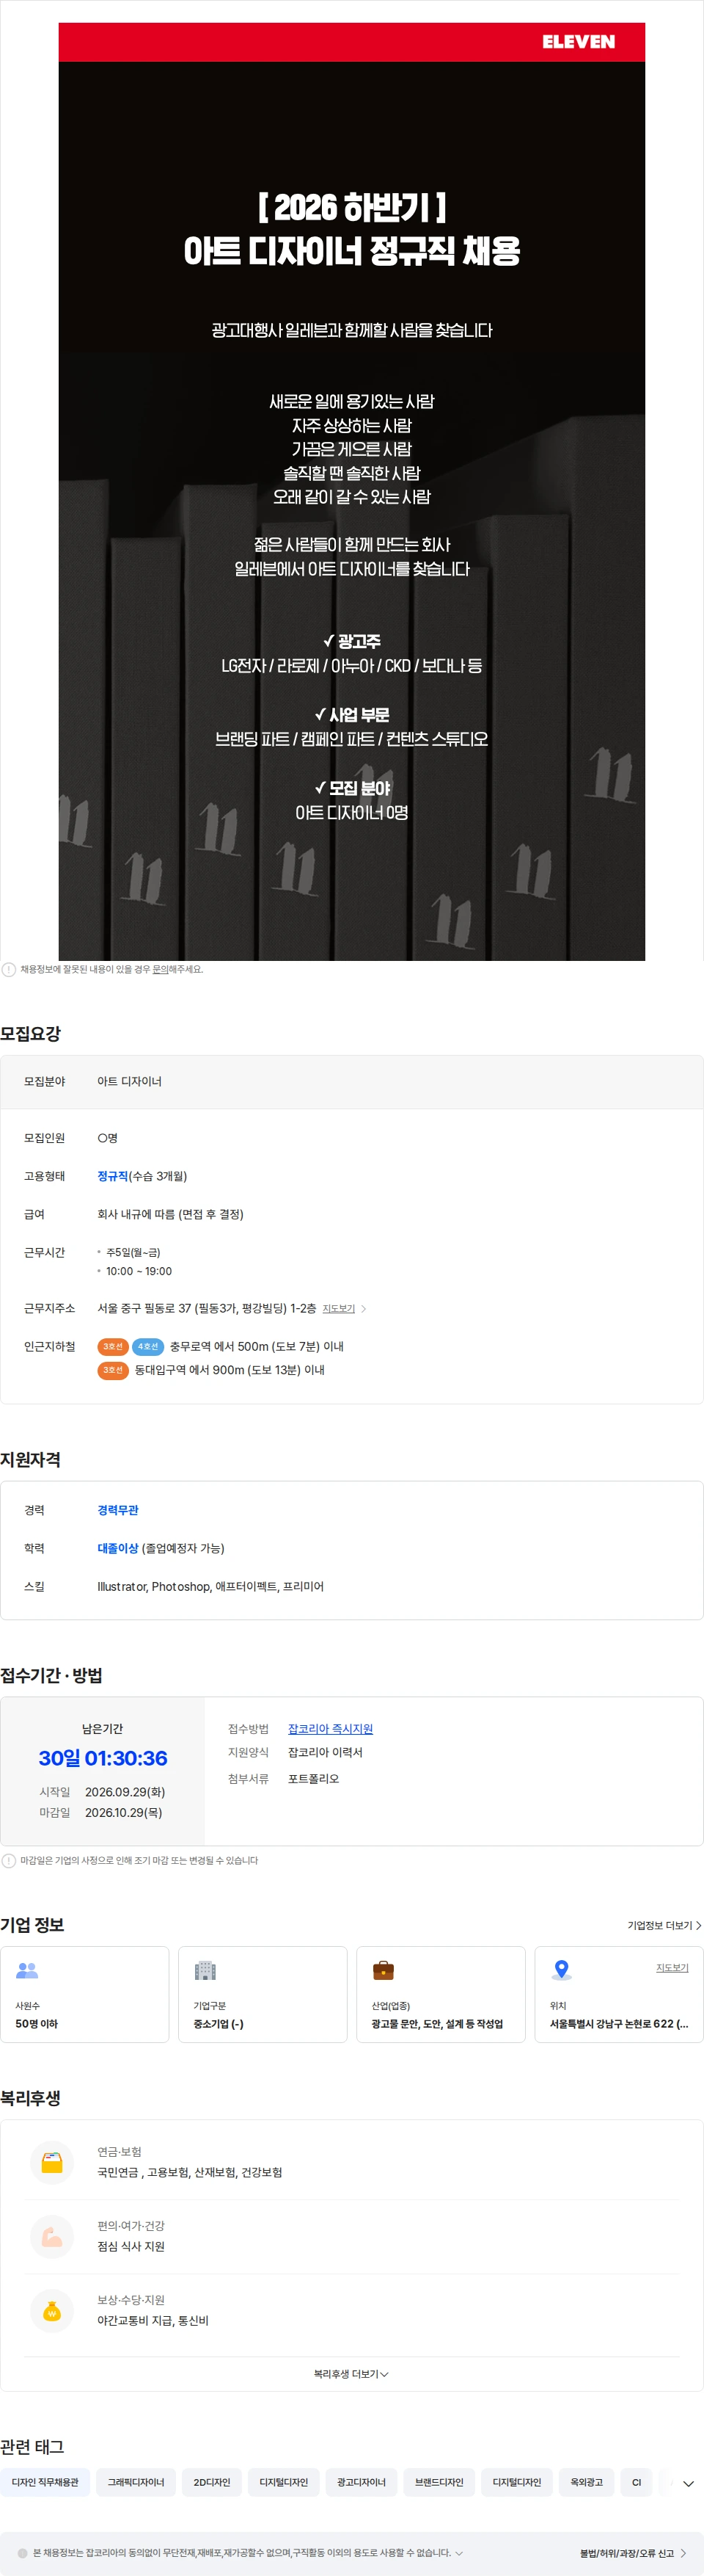The image size is (704, 2576).
Task: Select the CI tag
Action: point(636,2482)
